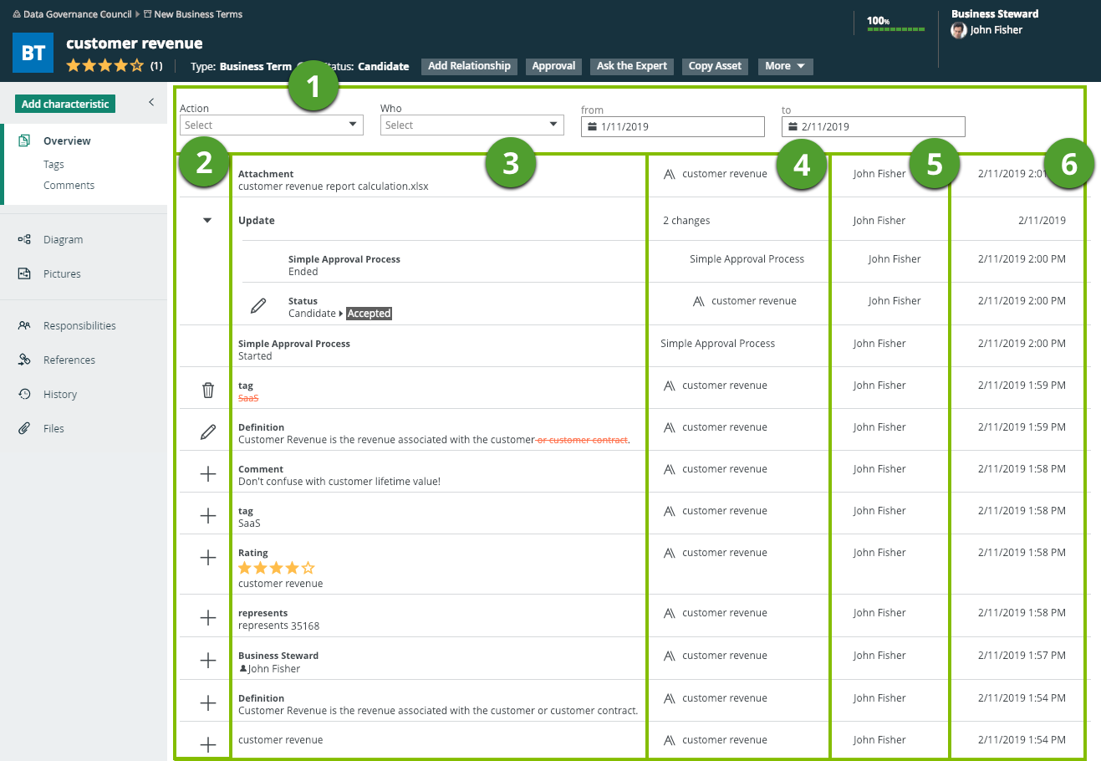
Task: Open the Who filter dropdown
Action: point(472,125)
